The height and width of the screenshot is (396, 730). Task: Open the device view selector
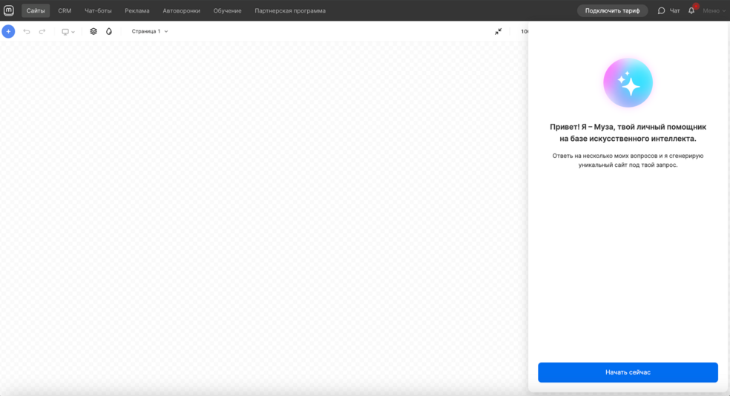[x=68, y=32]
